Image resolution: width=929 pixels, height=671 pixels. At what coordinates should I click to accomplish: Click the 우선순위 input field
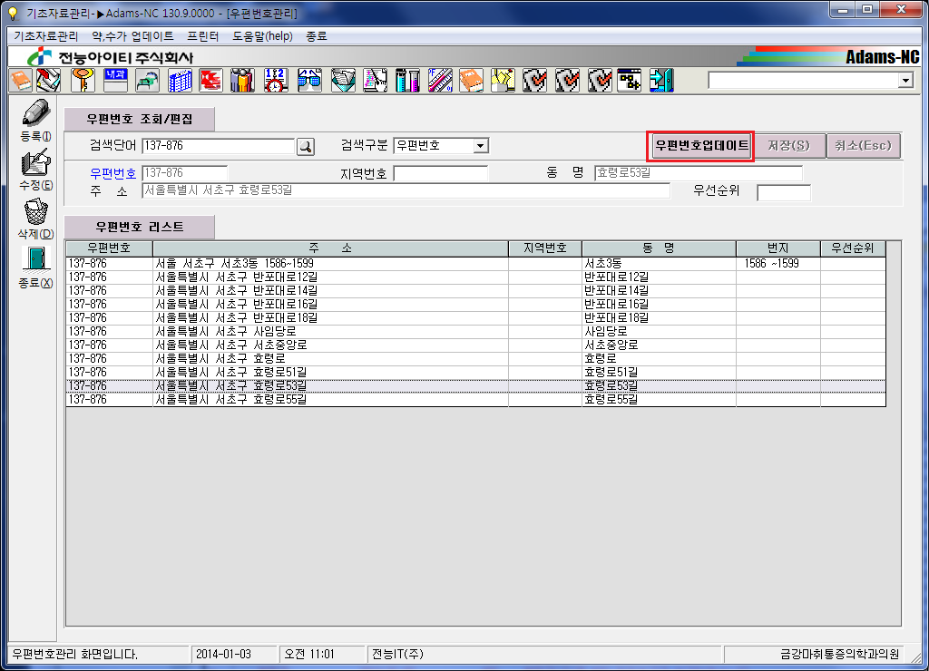[x=783, y=192]
